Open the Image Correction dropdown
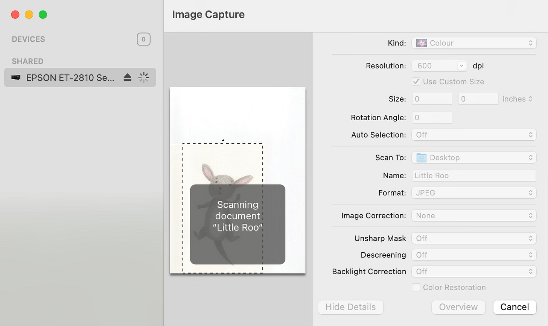548x326 pixels. pos(474,215)
